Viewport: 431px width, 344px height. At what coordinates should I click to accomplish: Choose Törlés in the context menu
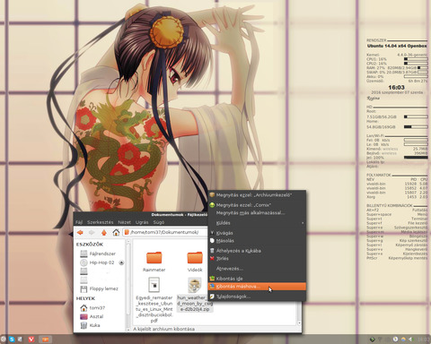point(257,259)
